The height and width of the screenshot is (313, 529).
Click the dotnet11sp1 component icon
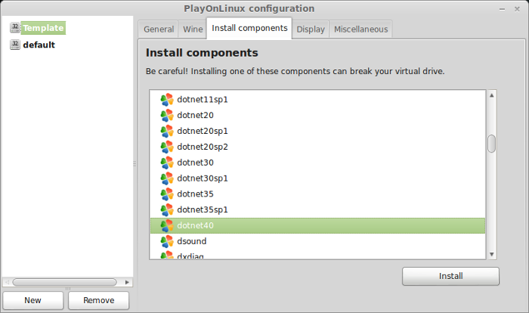click(x=167, y=100)
